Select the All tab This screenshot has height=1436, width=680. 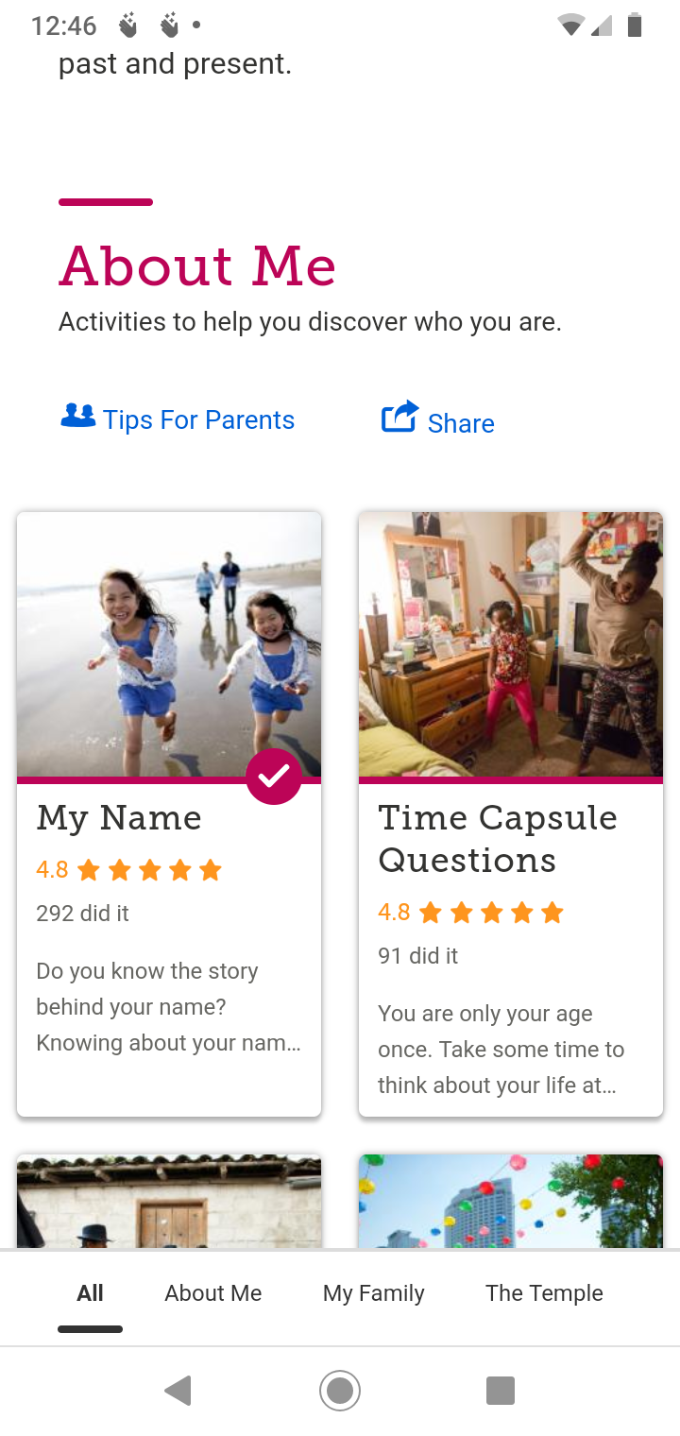[90, 1293]
